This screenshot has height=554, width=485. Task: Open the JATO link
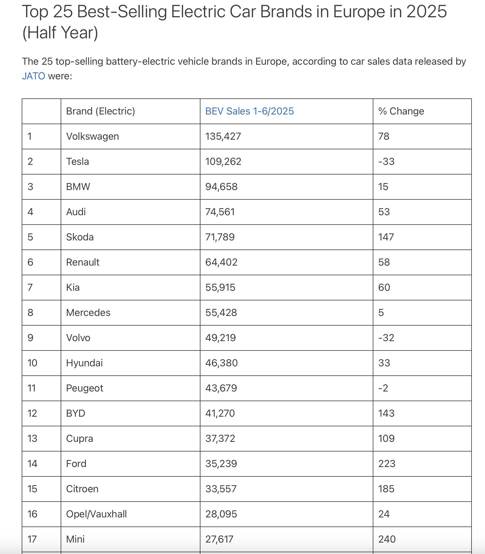(x=33, y=76)
